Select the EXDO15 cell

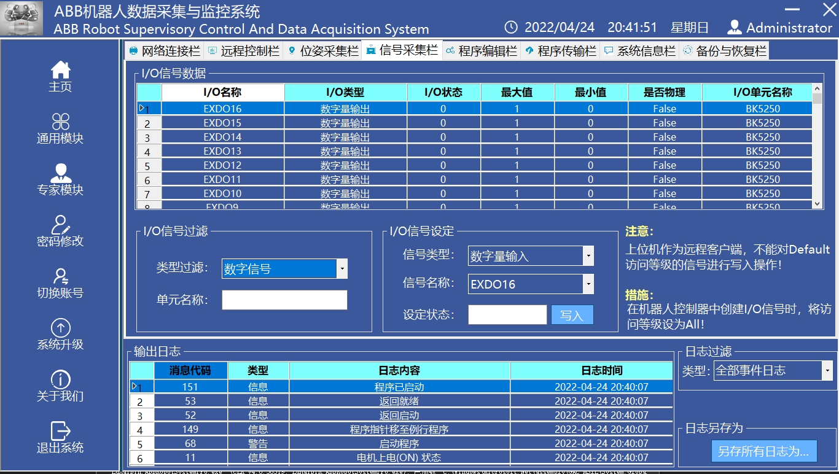pyautogui.click(x=222, y=123)
